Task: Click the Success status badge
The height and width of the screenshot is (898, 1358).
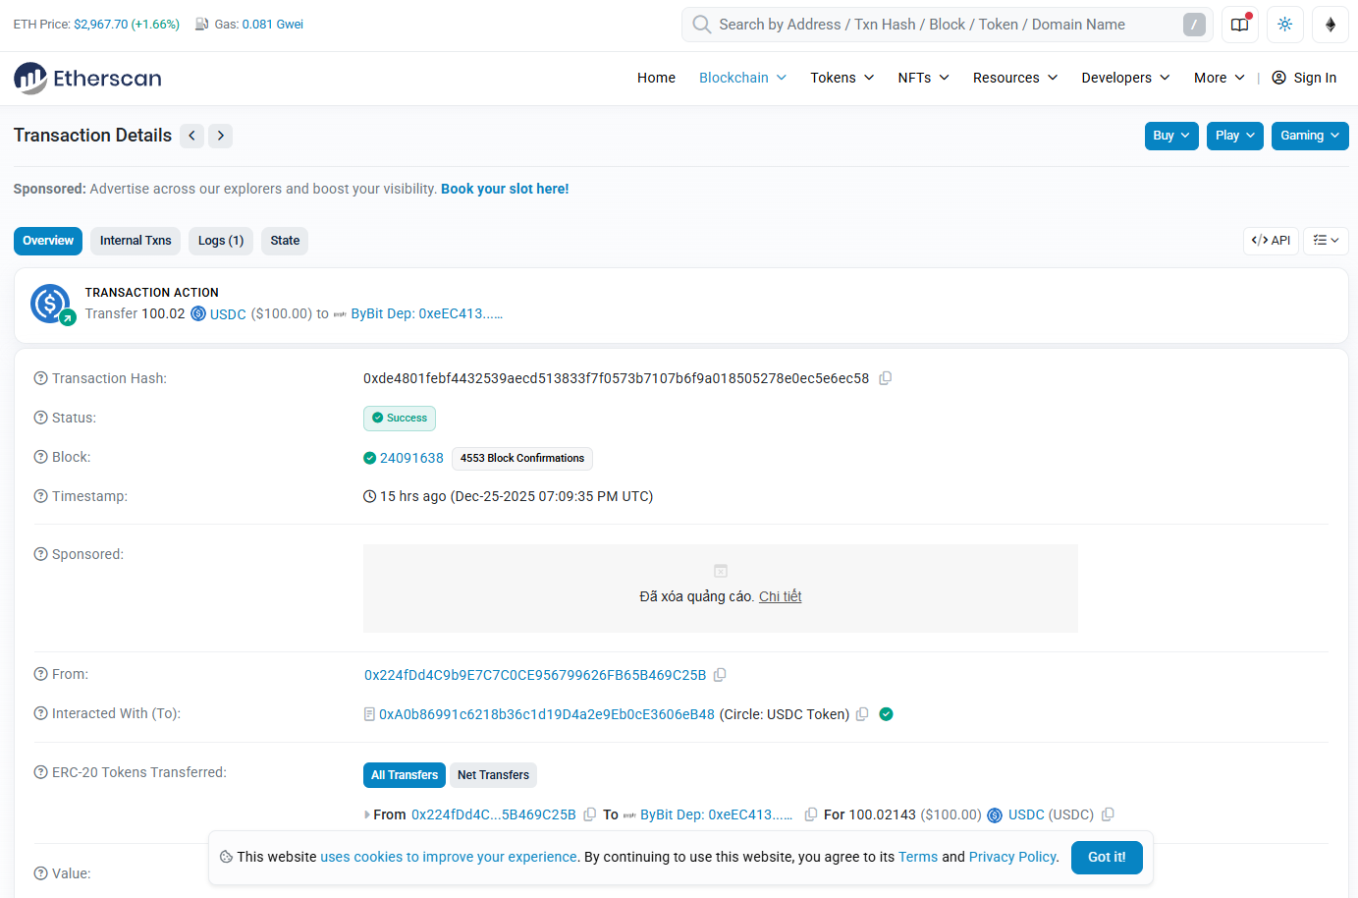Action: pyautogui.click(x=400, y=419)
